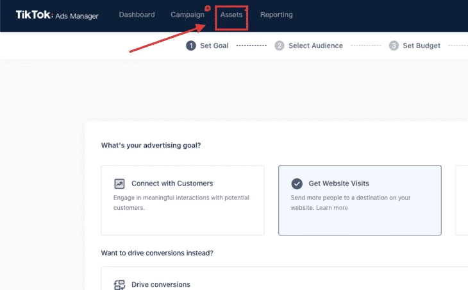Click the step 3 circle icon

[394, 46]
